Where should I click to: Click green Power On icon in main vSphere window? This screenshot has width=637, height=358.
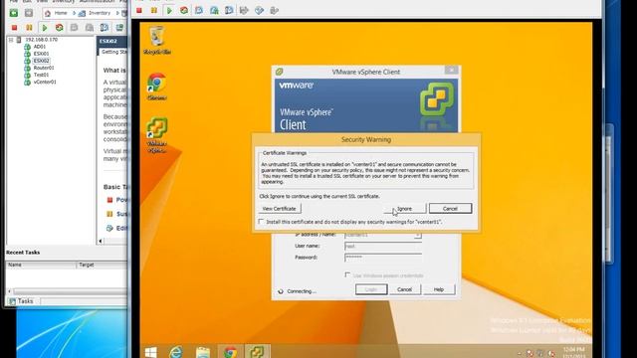point(44,28)
